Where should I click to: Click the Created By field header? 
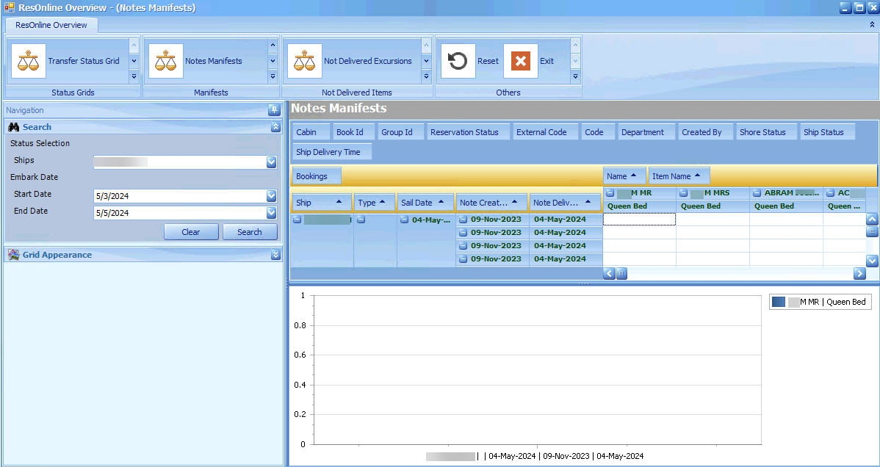point(706,132)
